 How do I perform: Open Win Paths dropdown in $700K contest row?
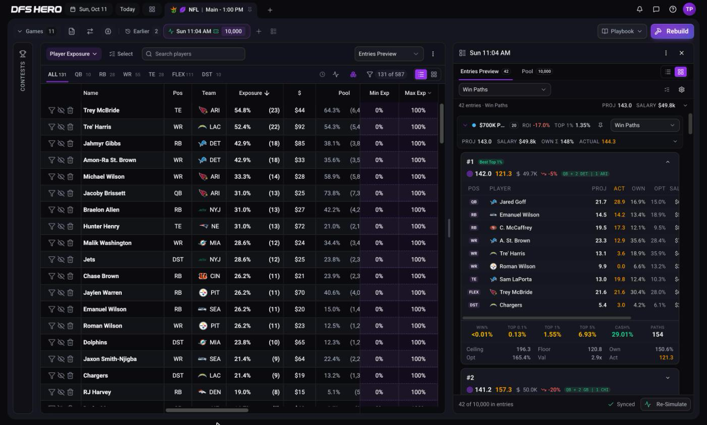[644, 125]
